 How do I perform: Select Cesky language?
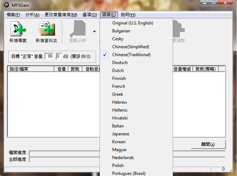point(136,39)
